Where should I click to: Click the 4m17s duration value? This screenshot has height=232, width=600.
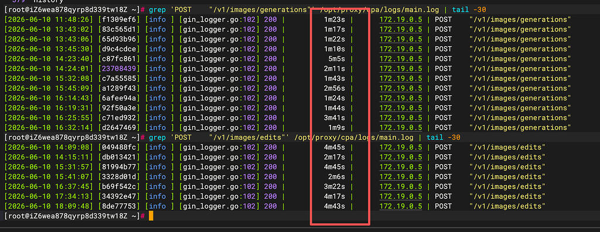335,196
